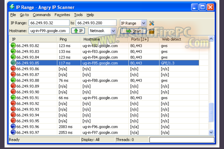
Task: Click hostname ug-in-f88.google.com
Action: pos(100,80)
